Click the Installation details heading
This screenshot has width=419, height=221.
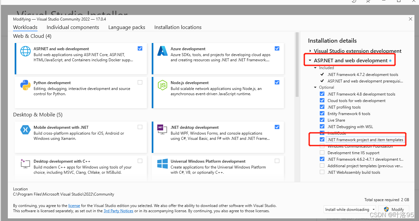coord(332,41)
